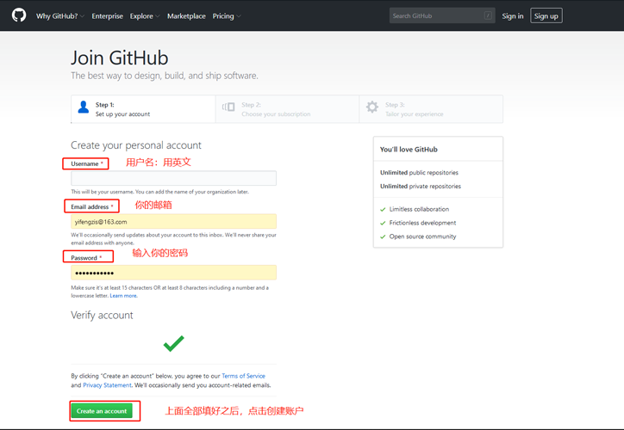Image resolution: width=624 pixels, height=430 pixels.
Task: Click the green verification checkmark
Action: click(174, 344)
